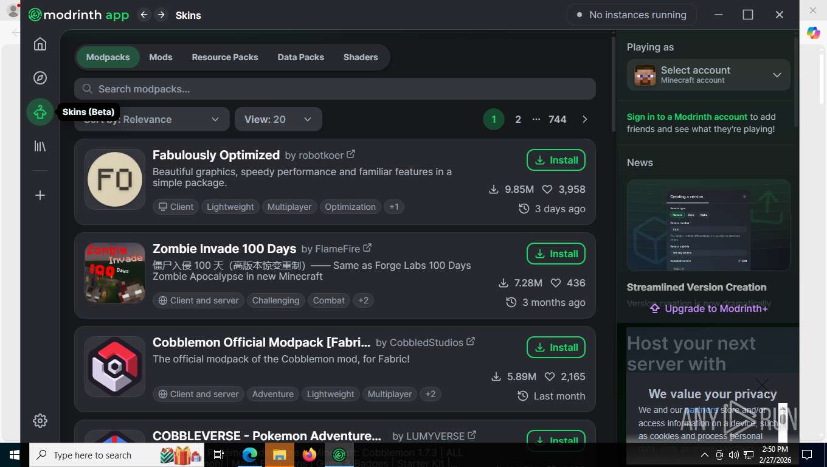Click the Modrinth app logo

[x=79, y=15]
